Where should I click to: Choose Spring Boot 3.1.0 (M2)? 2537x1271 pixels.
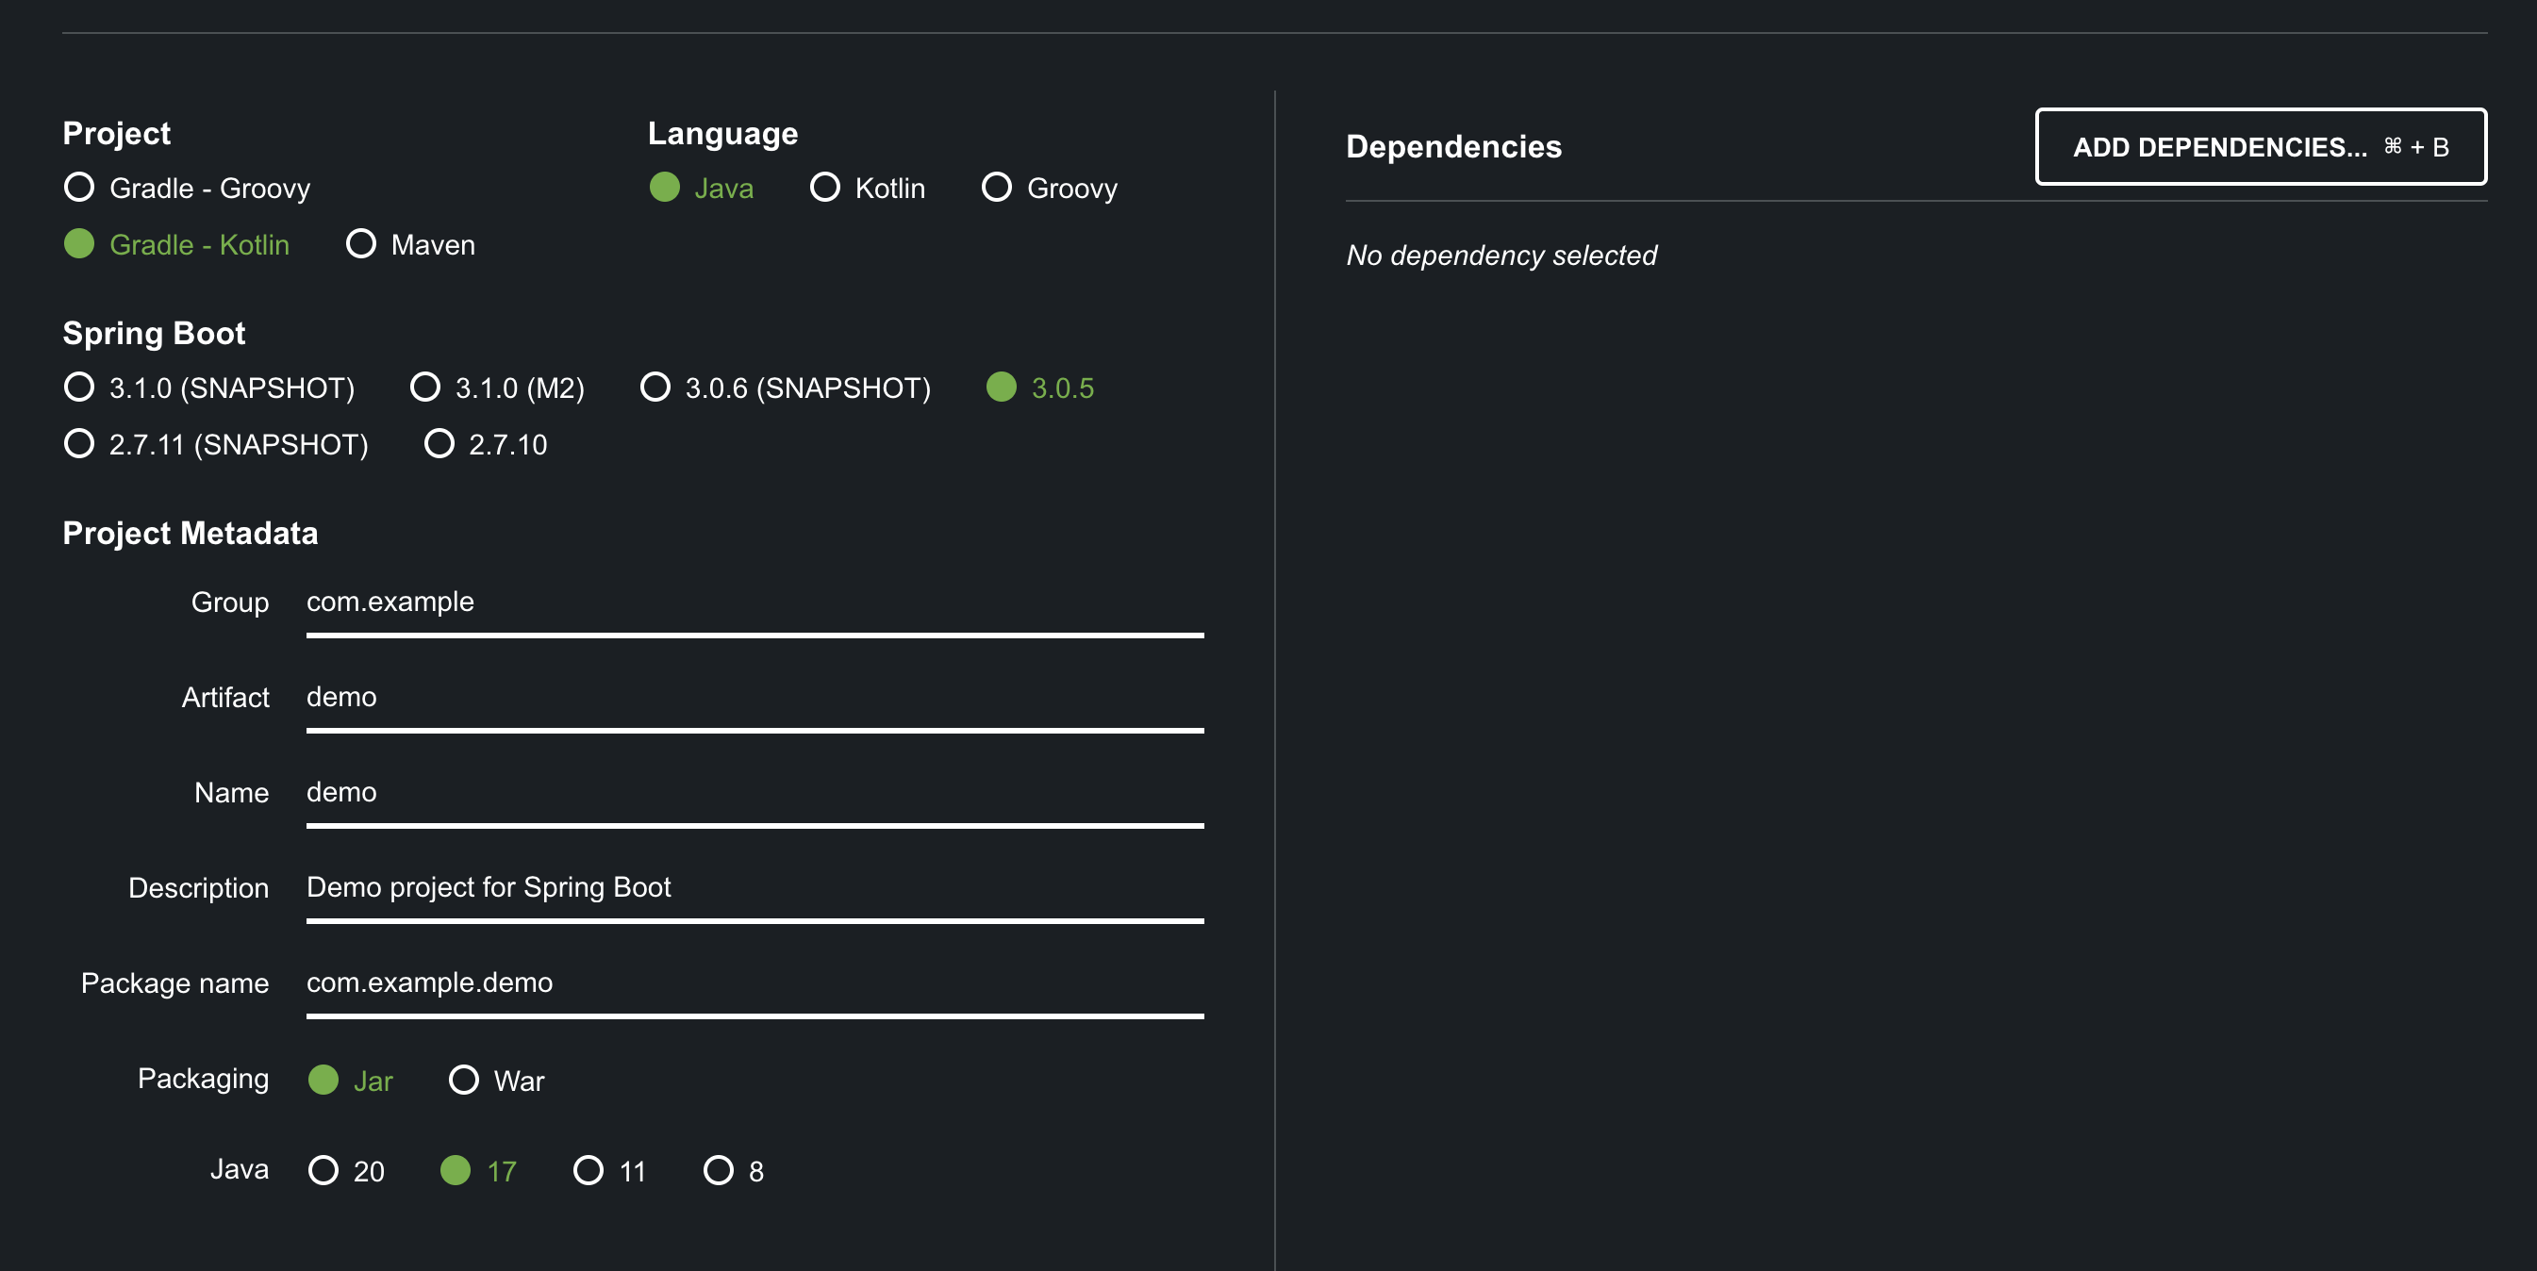pos(425,387)
